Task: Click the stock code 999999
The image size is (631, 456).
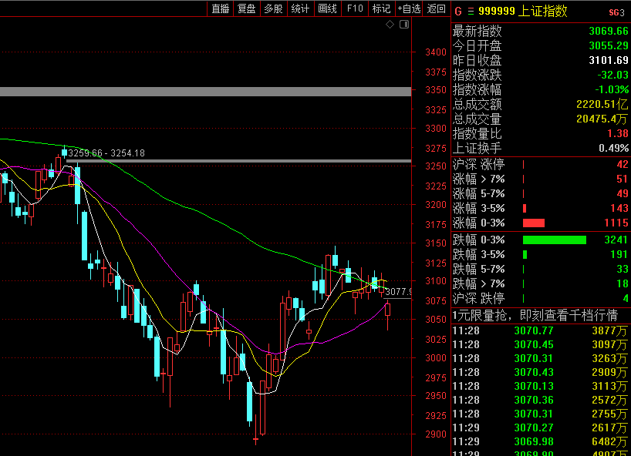Action: click(x=497, y=12)
